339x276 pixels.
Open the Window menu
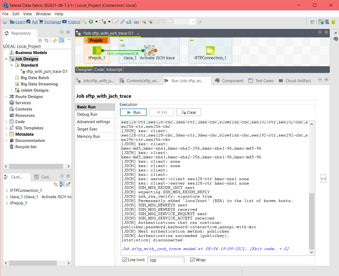click(43, 14)
